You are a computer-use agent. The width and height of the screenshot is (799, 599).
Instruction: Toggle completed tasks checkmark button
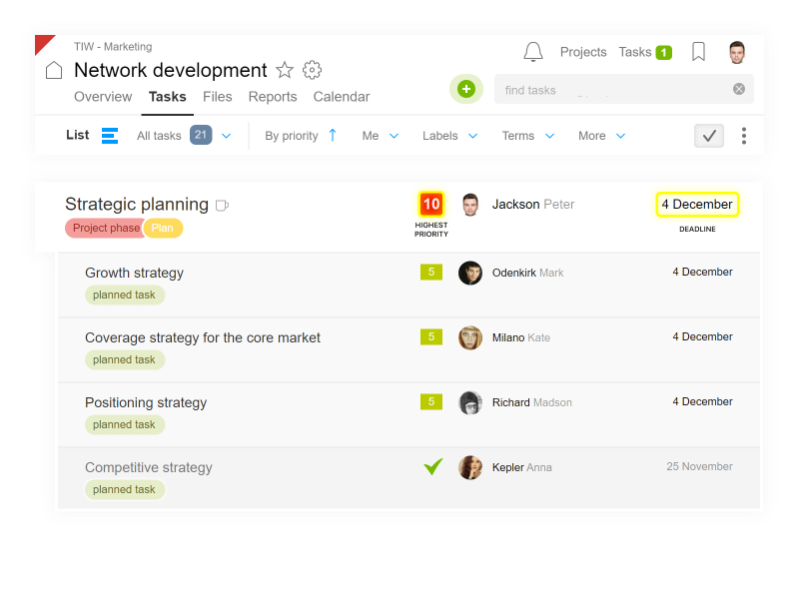point(709,136)
